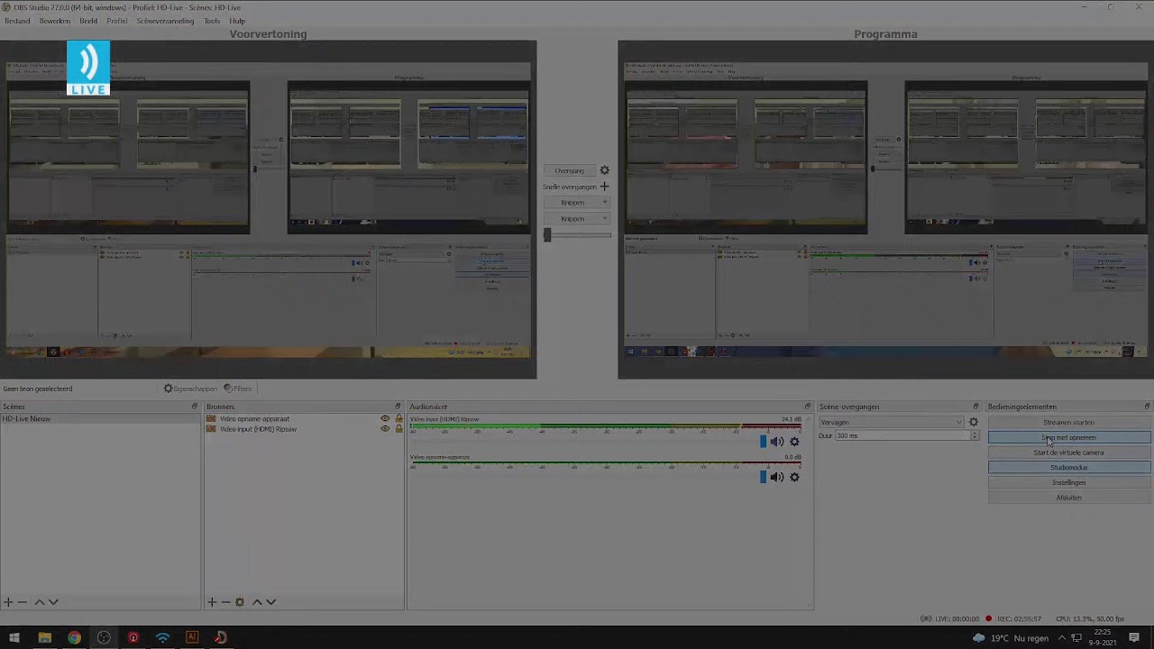Hide the Video opname-apparaat source
This screenshot has height=649, width=1154.
pyautogui.click(x=385, y=419)
